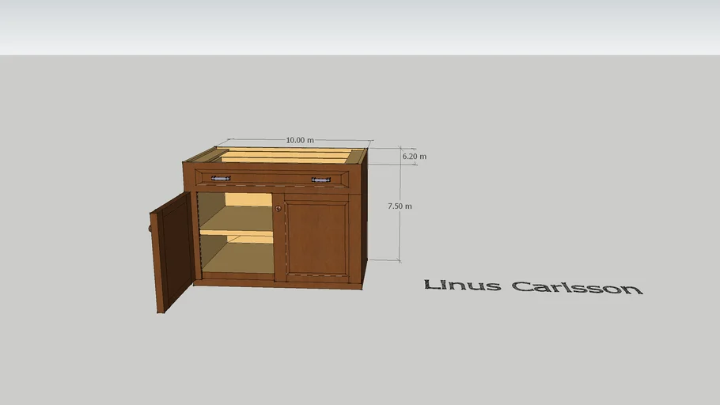Click the 6.20 m depth dimension label
Image resolution: width=720 pixels, height=405 pixels.
click(414, 157)
